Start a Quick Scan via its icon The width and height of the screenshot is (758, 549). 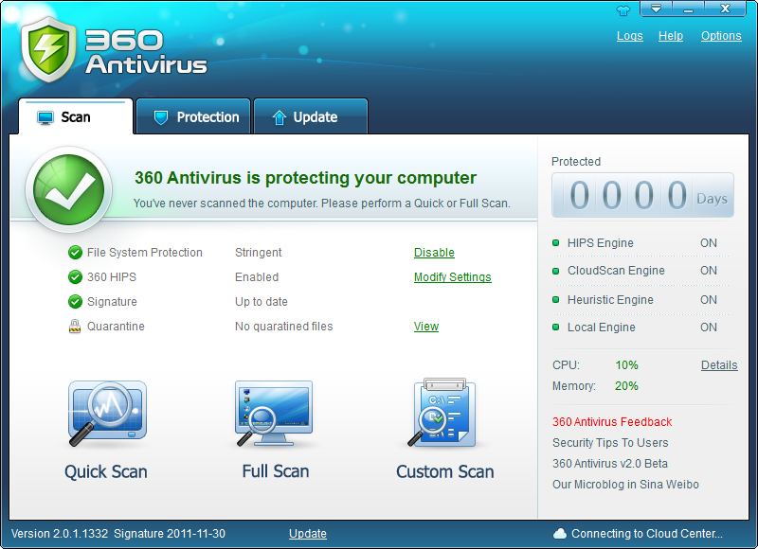106,415
